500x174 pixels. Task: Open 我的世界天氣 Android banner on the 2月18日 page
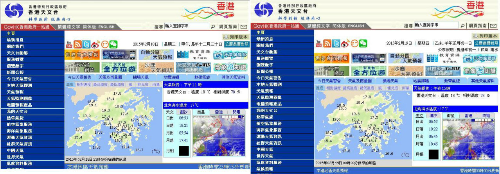(119, 54)
